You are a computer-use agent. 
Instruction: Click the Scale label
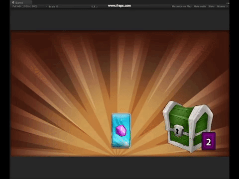[52, 6]
